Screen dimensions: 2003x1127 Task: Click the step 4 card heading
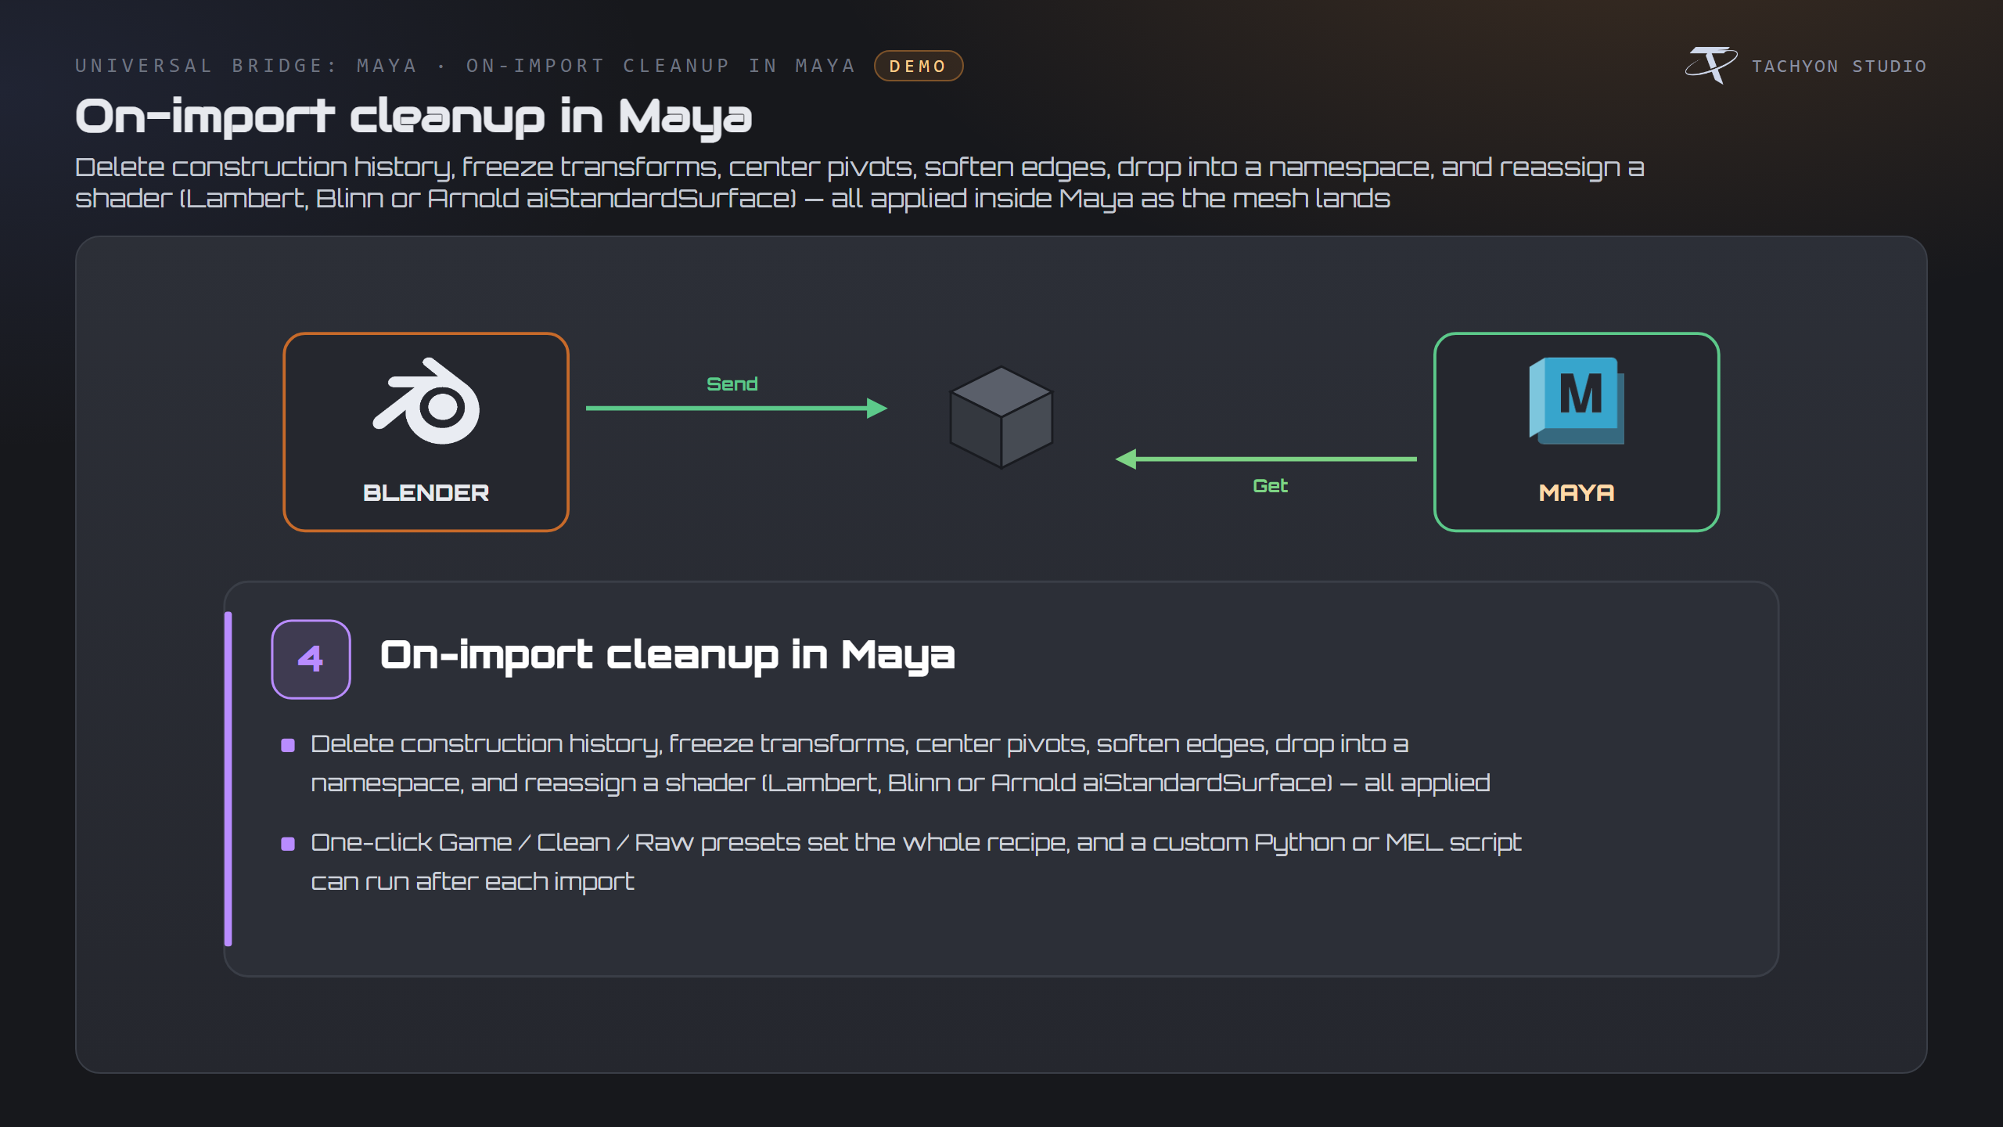tap(667, 656)
